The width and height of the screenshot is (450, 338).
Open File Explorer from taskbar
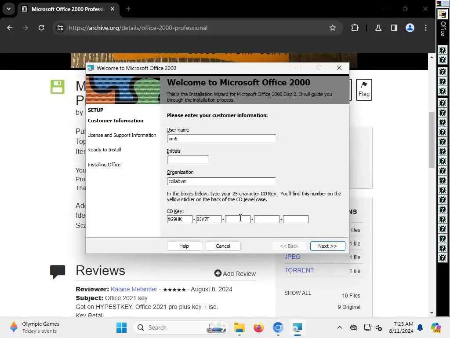click(239, 327)
